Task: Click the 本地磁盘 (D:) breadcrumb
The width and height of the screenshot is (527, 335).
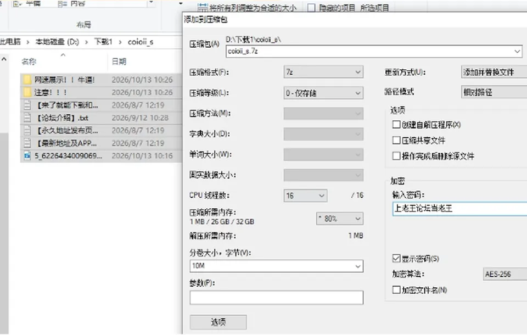Action: coord(57,42)
